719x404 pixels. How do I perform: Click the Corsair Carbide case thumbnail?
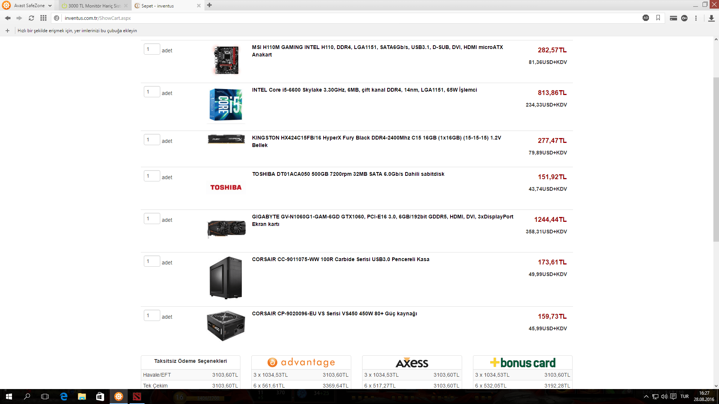click(226, 278)
